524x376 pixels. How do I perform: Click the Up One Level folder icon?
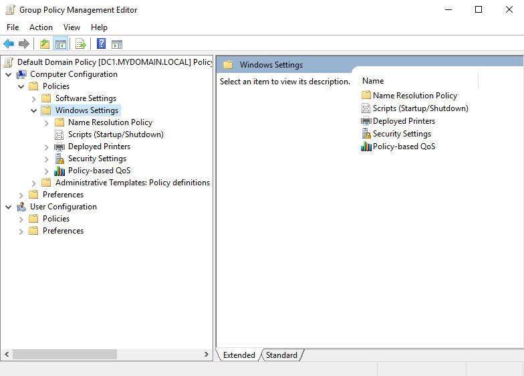[44, 44]
